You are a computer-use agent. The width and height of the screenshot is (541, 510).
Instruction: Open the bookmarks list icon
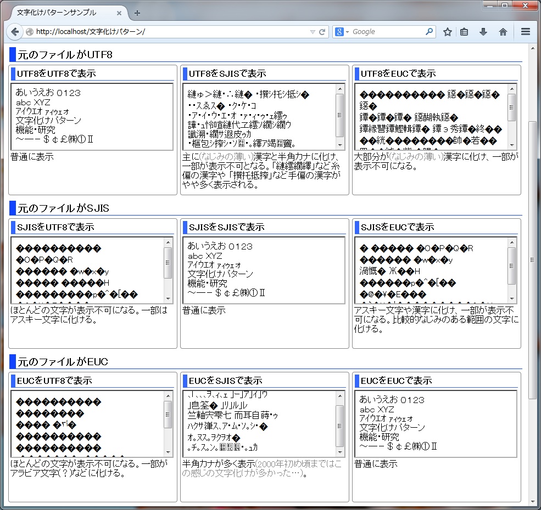[x=465, y=32]
